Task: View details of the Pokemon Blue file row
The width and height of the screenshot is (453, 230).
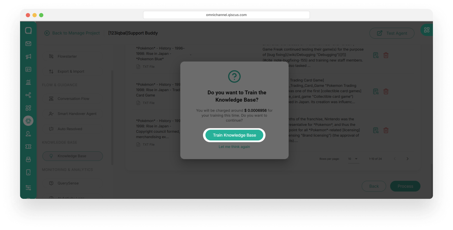Action: [x=376, y=55]
